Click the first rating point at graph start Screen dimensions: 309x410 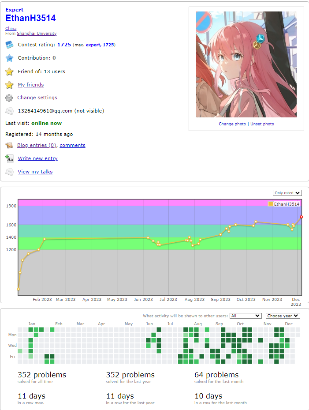coord(18,289)
